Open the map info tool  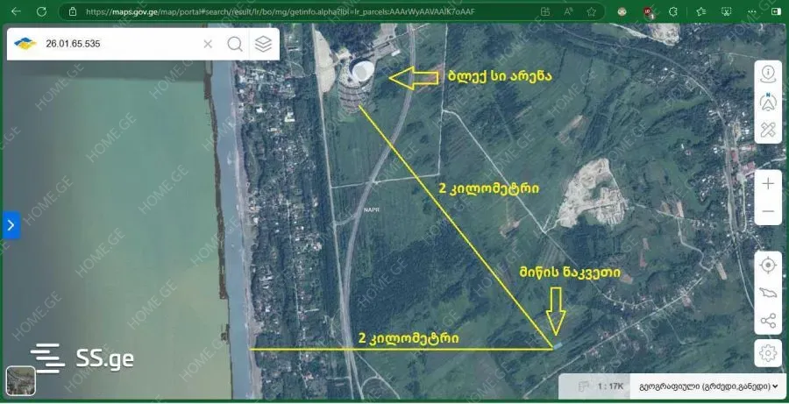pyautogui.click(x=768, y=74)
